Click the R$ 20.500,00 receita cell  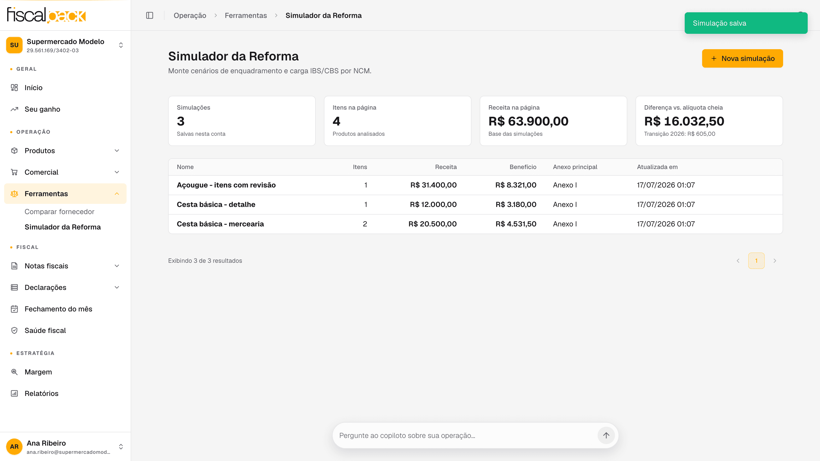(x=432, y=224)
